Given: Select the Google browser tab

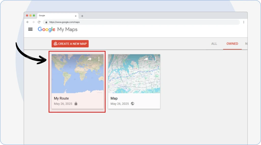Looking at the screenshot, I should (x=58, y=16).
